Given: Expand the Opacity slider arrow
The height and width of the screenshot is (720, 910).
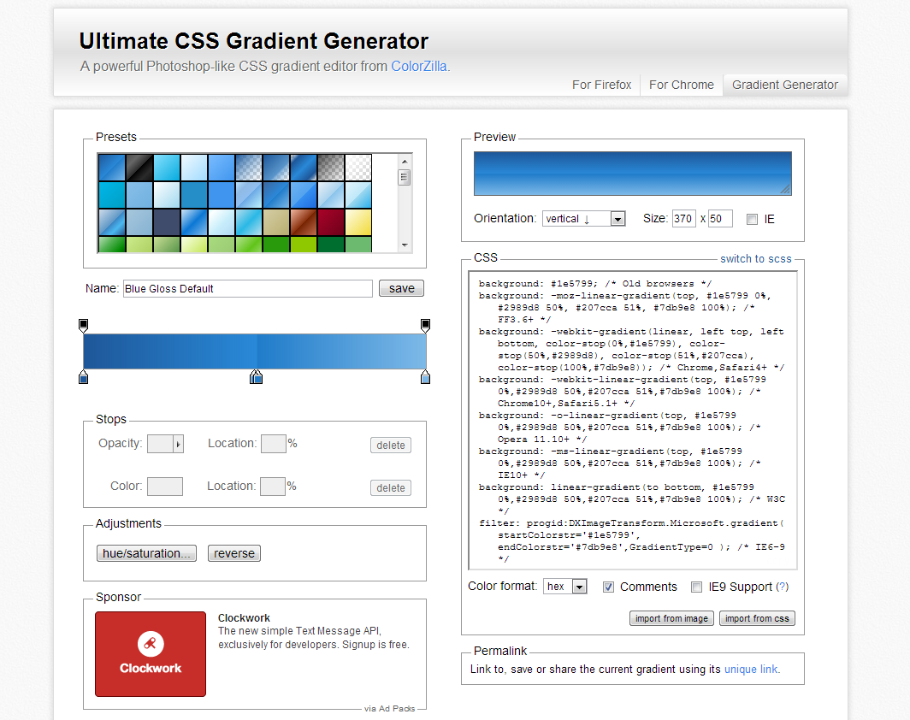Looking at the screenshot, I should (x=178, y=445).
